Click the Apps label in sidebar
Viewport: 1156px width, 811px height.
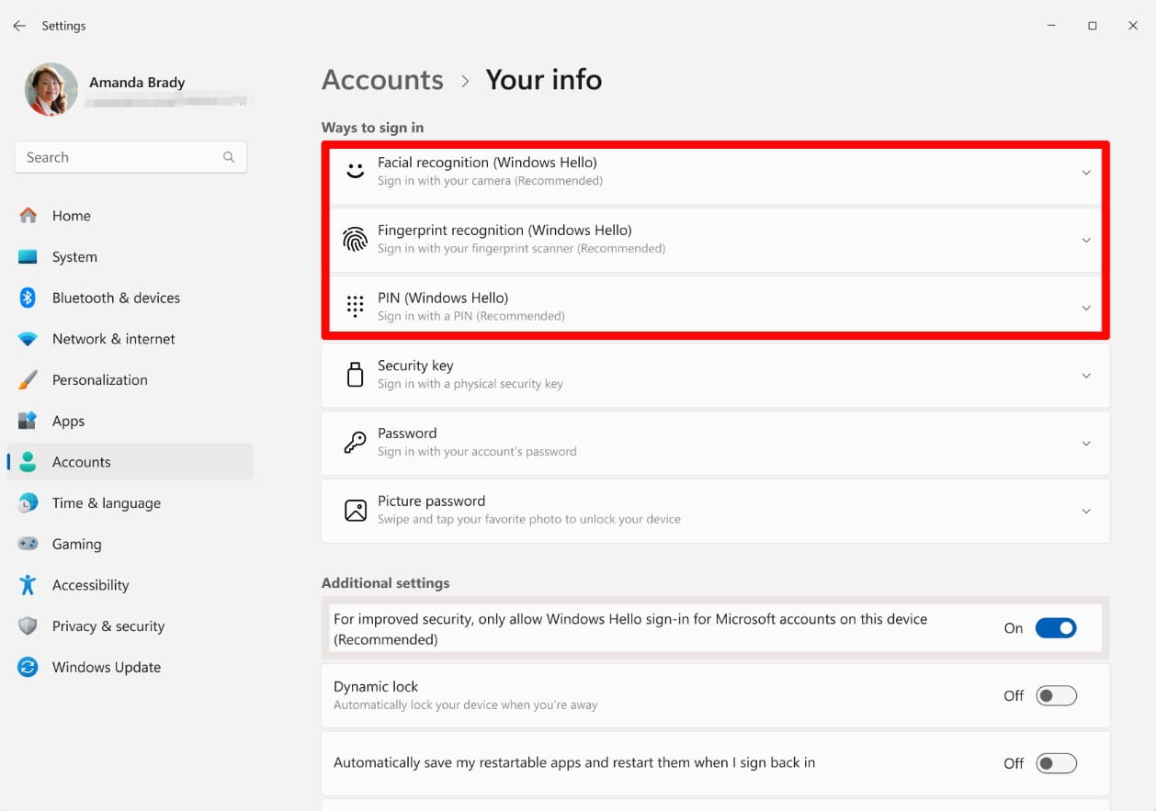68,421
